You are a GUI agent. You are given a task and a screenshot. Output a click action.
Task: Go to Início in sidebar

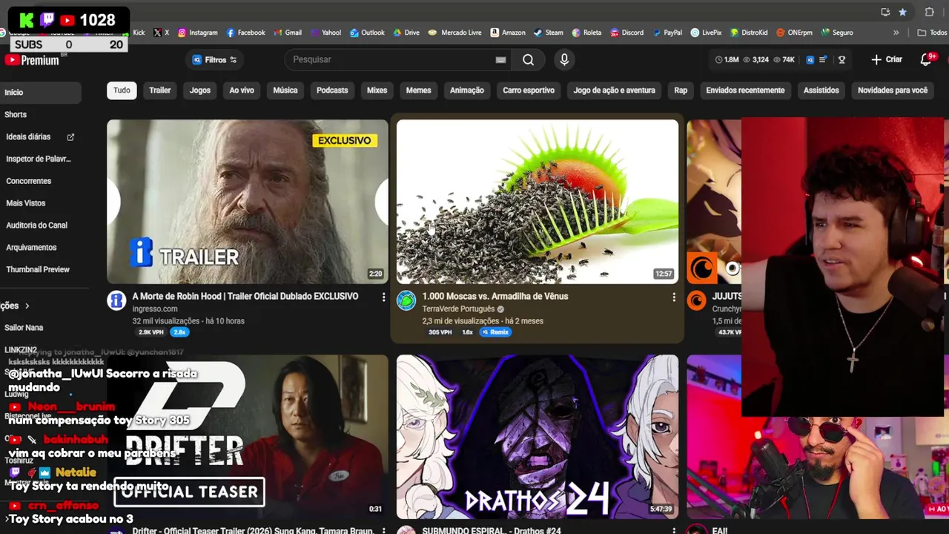tap(41, 93)
